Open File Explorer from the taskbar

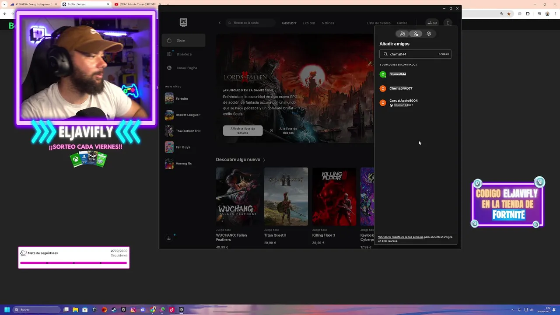click(75, 310)
